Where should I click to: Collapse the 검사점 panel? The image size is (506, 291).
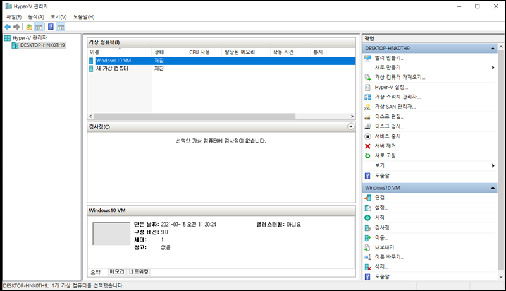click(351, 126)
